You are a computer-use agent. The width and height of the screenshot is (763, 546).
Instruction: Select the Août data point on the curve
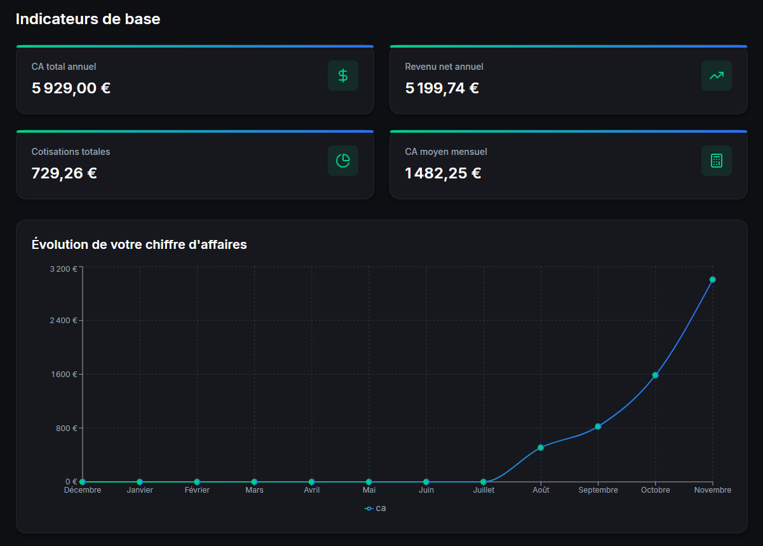[x=541, y=448]
